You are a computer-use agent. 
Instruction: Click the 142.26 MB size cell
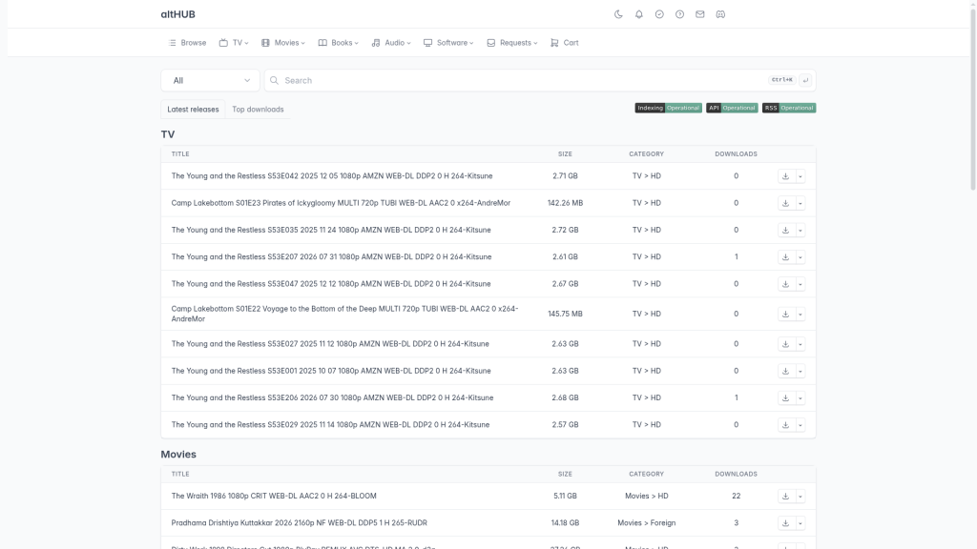[565, 203]
